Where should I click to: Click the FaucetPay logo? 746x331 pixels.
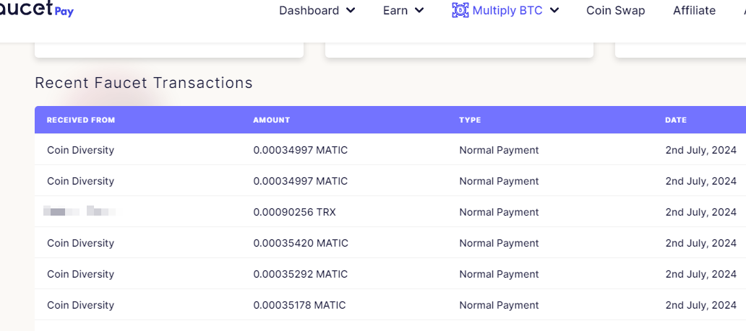click(36, 9)
